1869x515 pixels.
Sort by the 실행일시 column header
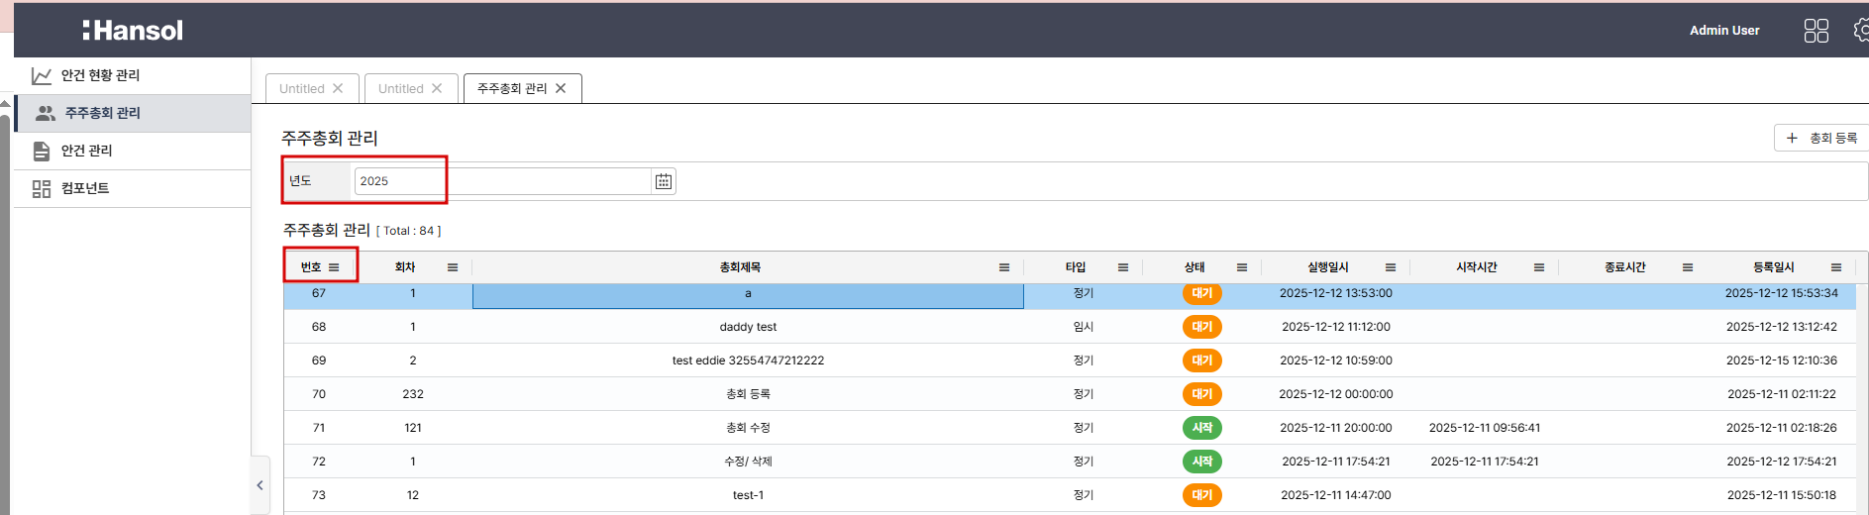tap(1328, 267)
